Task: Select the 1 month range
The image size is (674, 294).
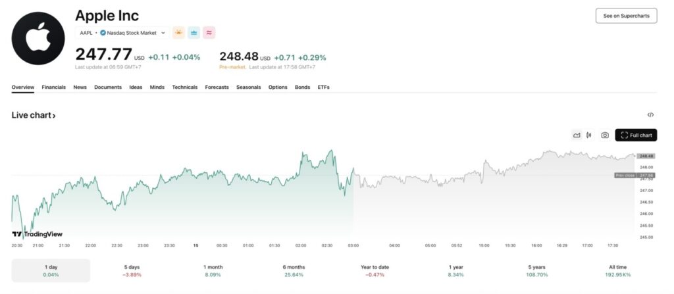Action: [213, 270]
